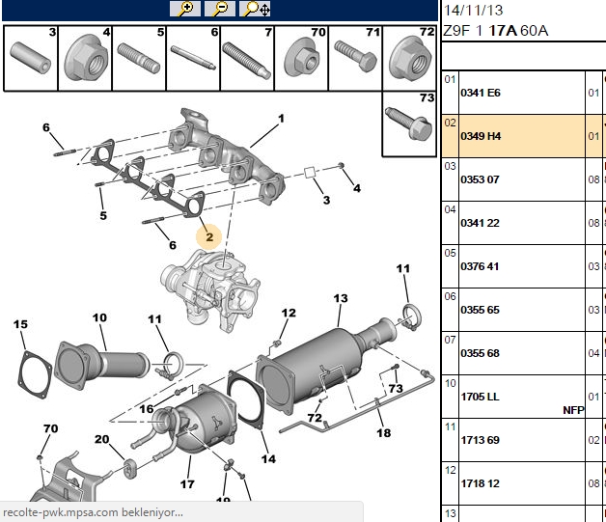Select callout 12 above the filter

[x=289, y=313]
